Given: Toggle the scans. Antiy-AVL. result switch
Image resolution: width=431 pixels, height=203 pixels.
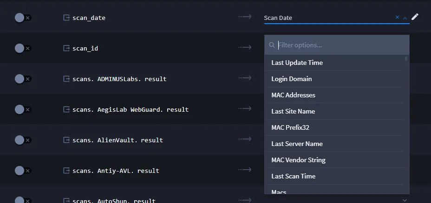Looking at the screenshot, I should point(23,171).
